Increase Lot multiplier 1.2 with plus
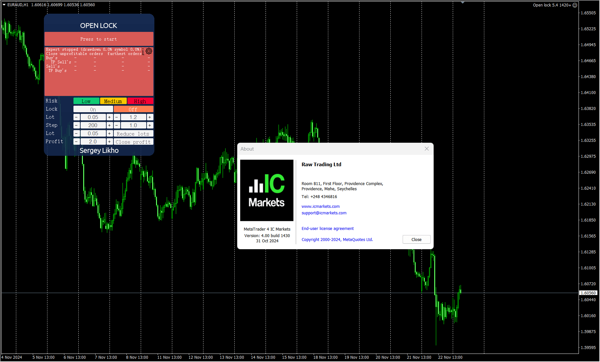The image size is (600, 362). pos(150,117)
